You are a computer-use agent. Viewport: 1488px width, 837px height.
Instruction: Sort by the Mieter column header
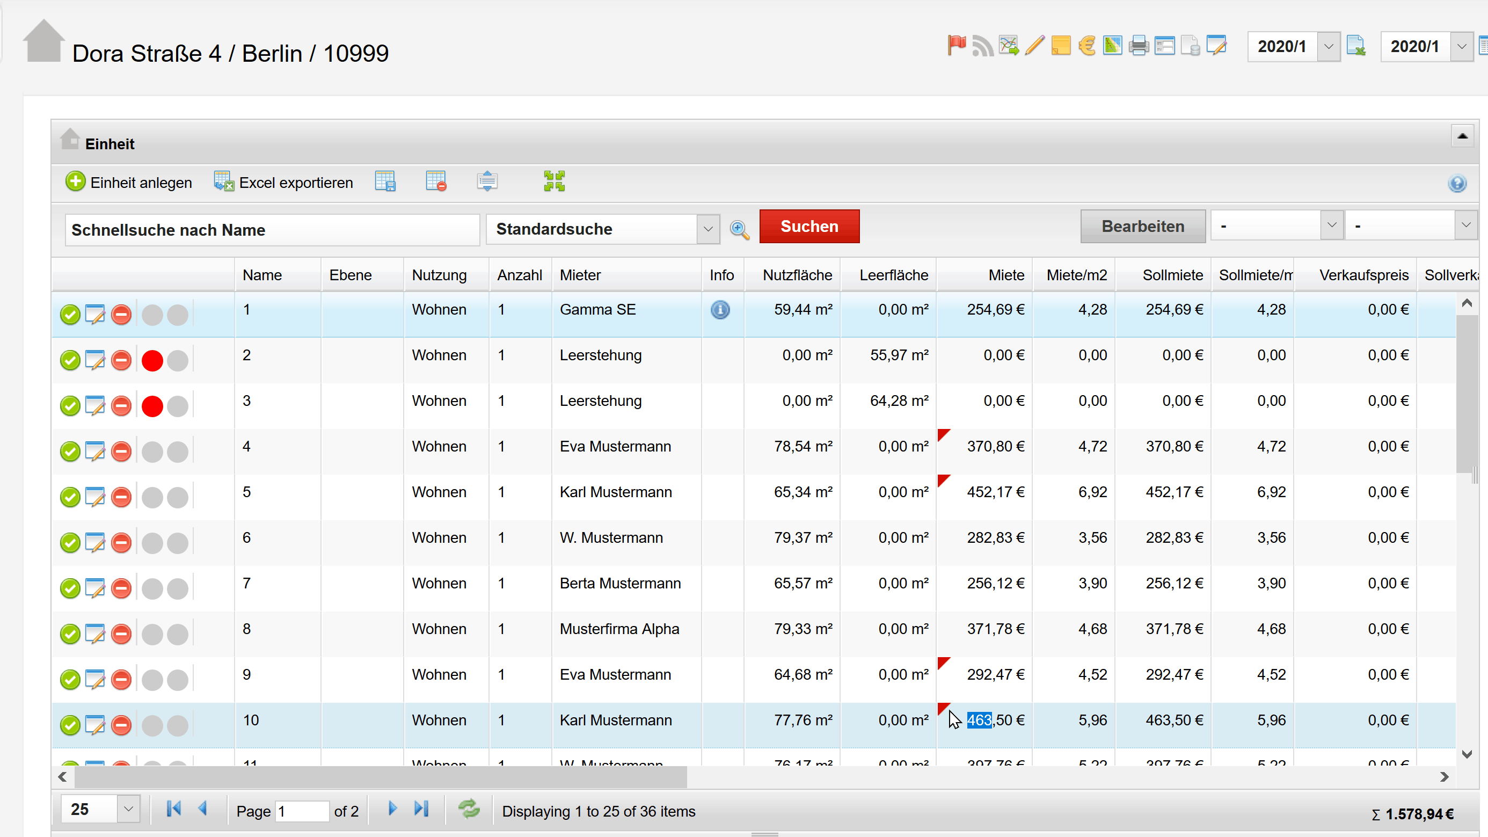point(580,275)
